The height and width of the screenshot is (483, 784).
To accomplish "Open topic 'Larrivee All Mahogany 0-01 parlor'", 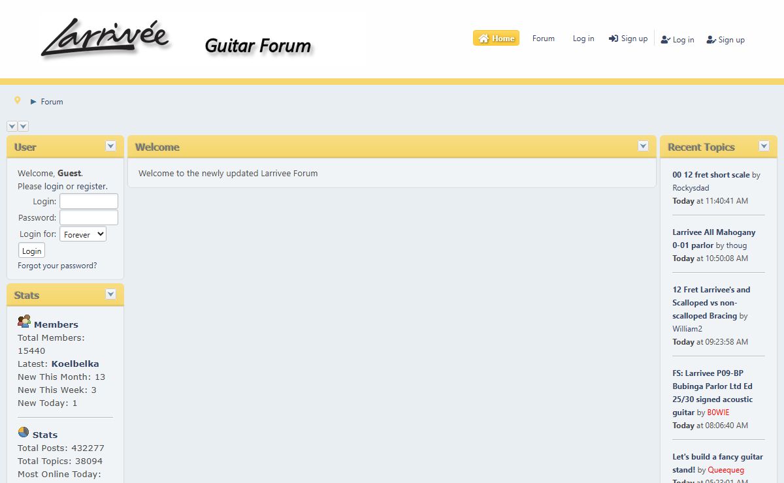I will pos(714,239).
